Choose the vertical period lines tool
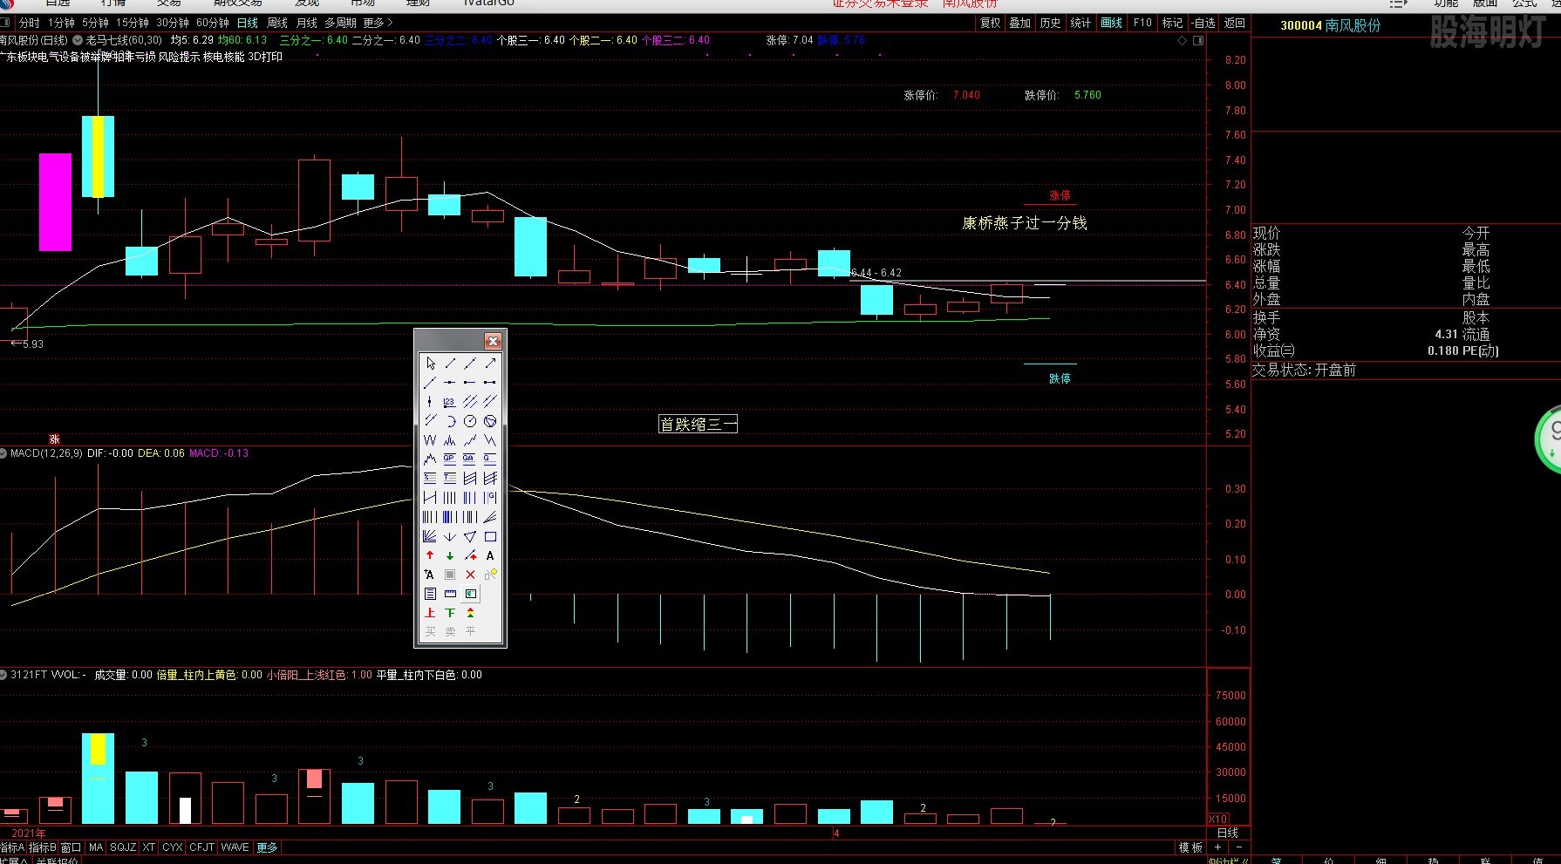Viewport: 1561px width, 864px height. click(450, 498)
